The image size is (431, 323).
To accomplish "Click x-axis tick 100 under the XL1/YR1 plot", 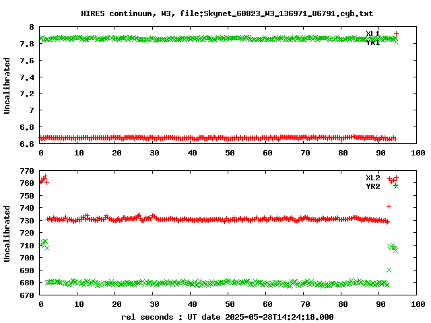I will pyautogui.click(x=418, y=153).
